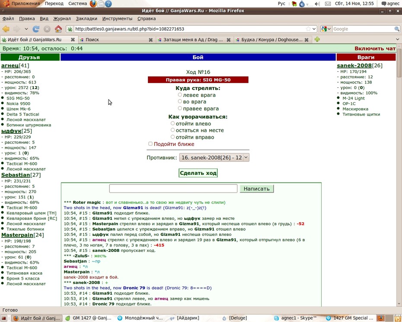The image size is (402, 322).
Task: Close the Поиск tab
Action: point(151,40)
